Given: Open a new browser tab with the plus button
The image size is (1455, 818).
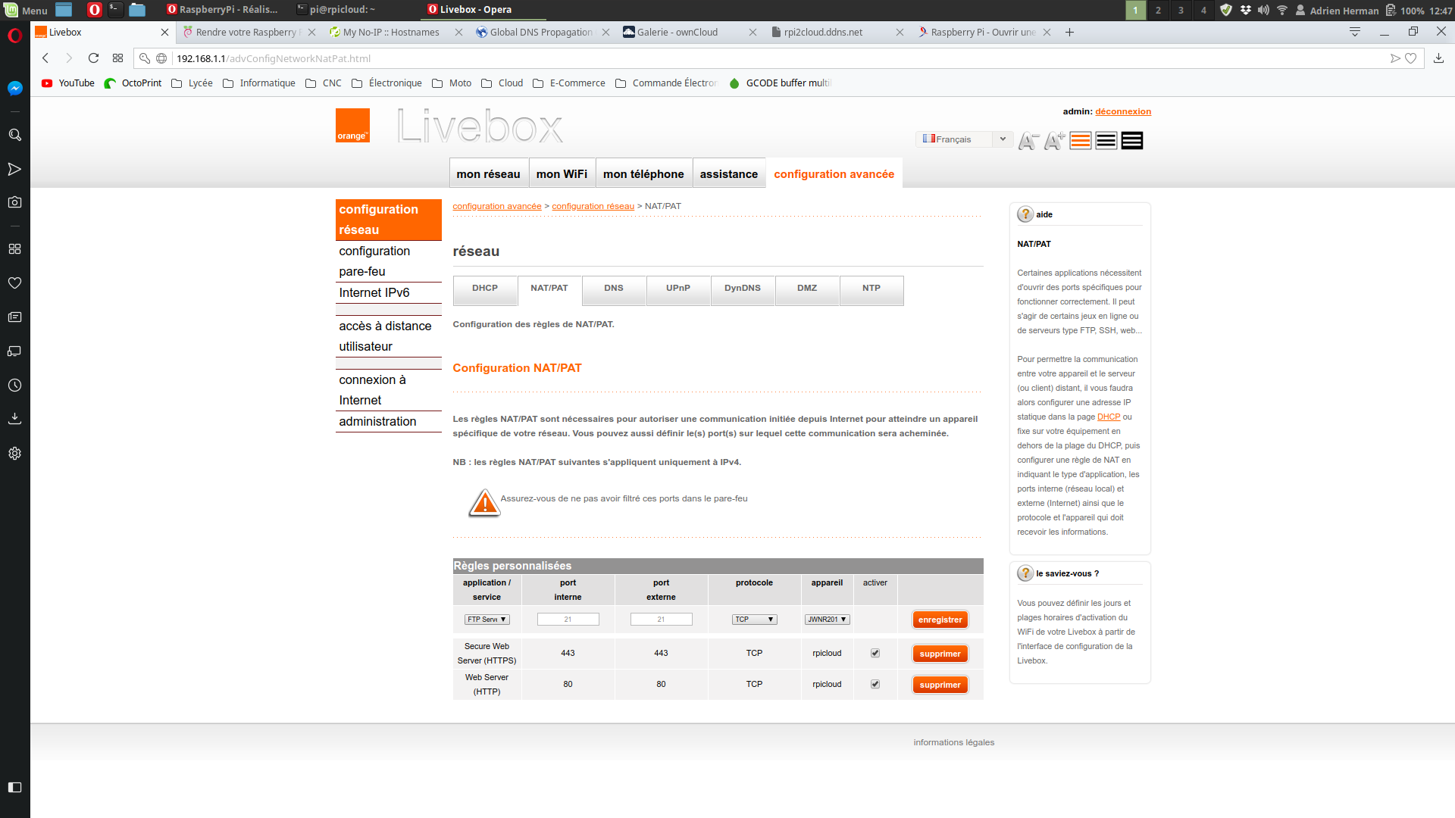Looking at the screenshot, I should [1069, 32].
